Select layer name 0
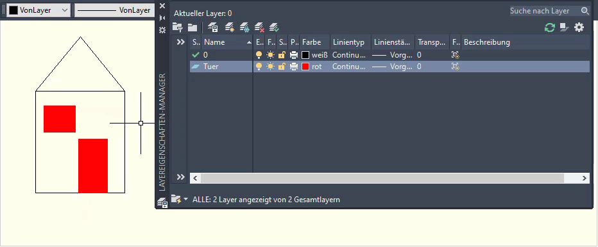This screenshot has width=598, height=247. click(x=205, y=55)
